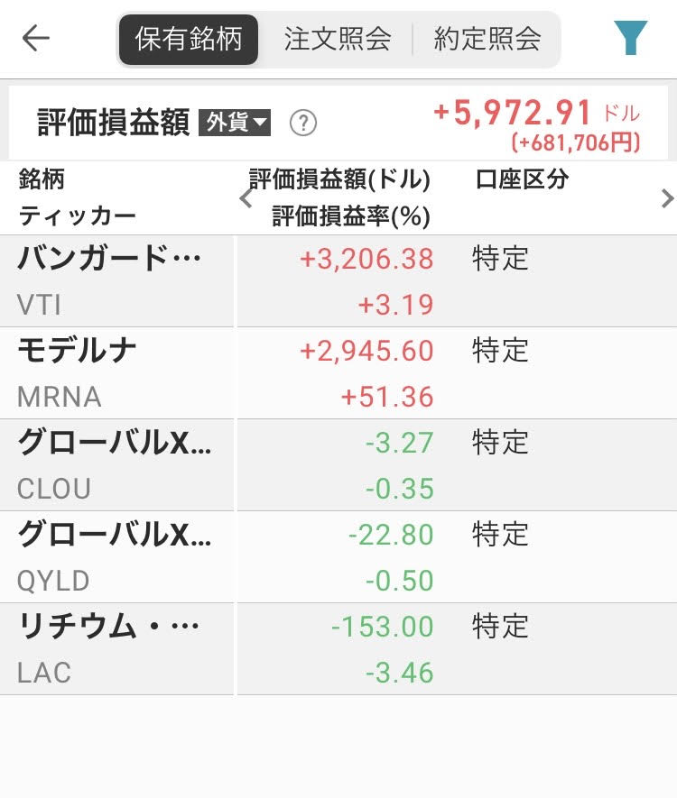Screen dimensions: 677x798
Task: Open the teal filter funnel icon
Action: pos(630,38)
